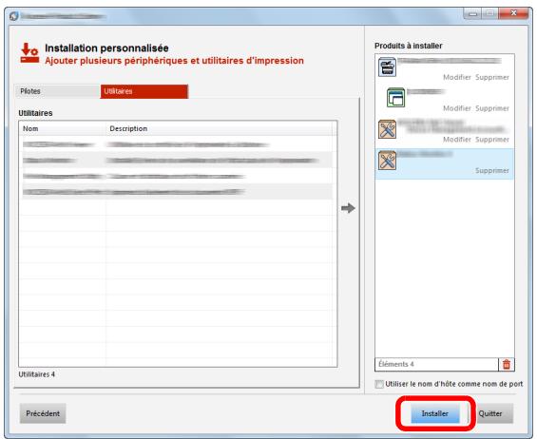Select the first utility row in the list
The width and height of the screenshot is (537, 439).
point(177,144)
